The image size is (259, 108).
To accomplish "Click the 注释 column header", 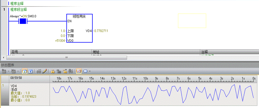I will pos(229,52).
